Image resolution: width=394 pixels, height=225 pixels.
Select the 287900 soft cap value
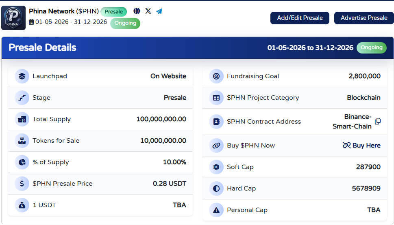368,167
